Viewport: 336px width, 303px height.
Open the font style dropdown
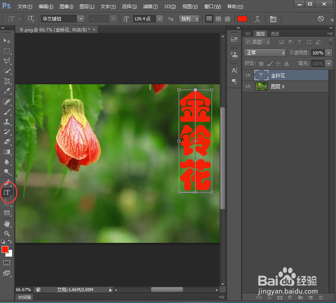pos(113,19)
